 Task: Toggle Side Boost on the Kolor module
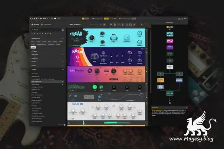(x=103, y=53)
